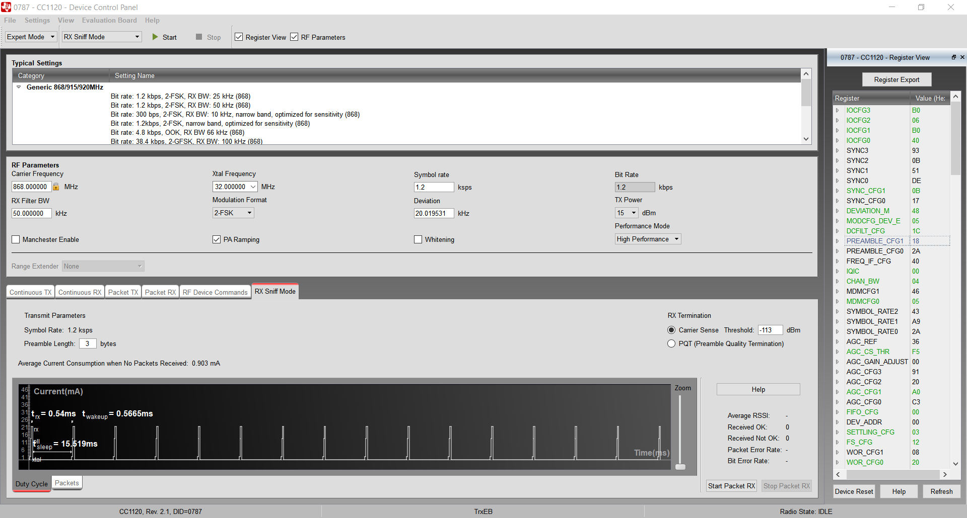Open the Settings menu
The image size is (967, 518).
click(37, 20)
